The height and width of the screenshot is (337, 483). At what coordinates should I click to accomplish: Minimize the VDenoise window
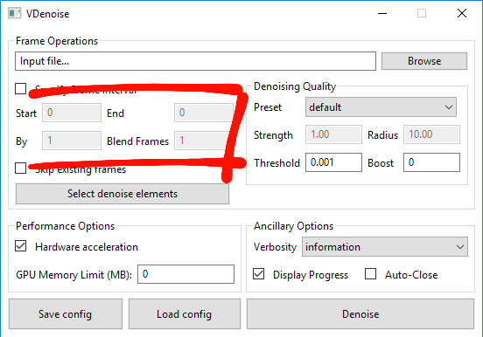point(382,13)
